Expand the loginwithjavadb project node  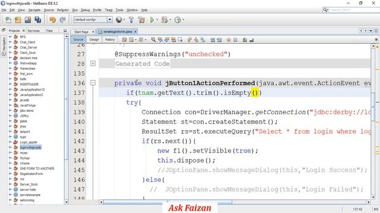tap(11, 147)
